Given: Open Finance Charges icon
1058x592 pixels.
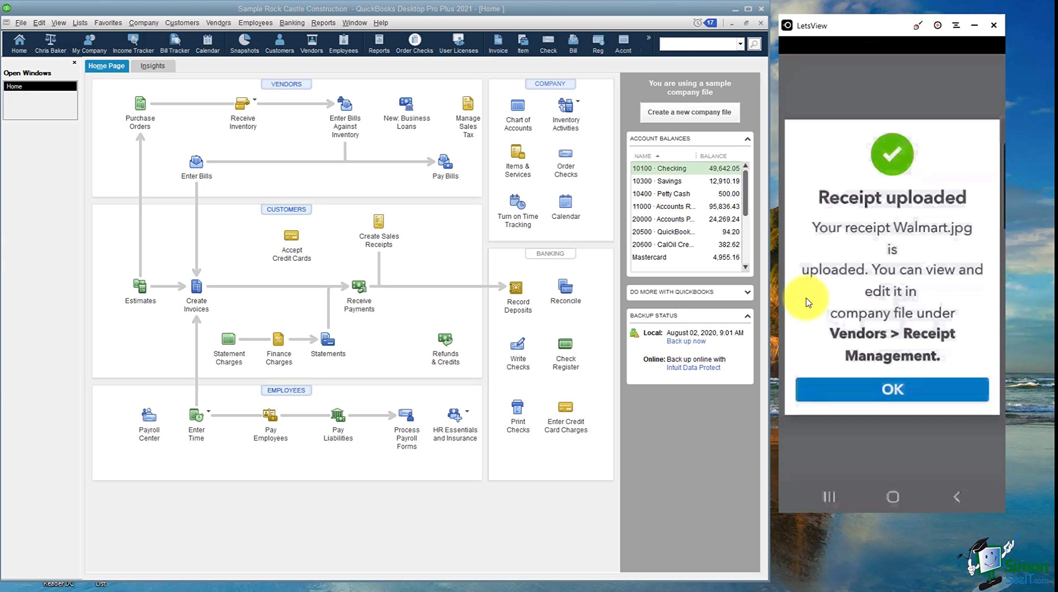Looking at the screenshot, I should pos(279,339).
